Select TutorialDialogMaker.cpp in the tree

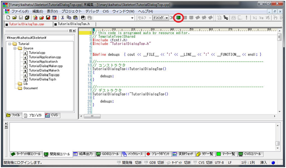click(x=46, y=66)
